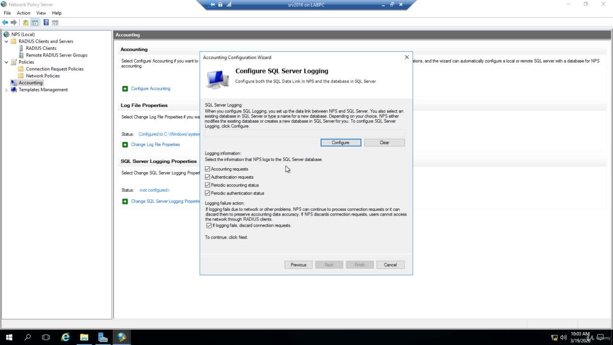The width and height of the screenshot is (613, 345).
Task: Expand the Templates Management node
Action: (6, 90)
